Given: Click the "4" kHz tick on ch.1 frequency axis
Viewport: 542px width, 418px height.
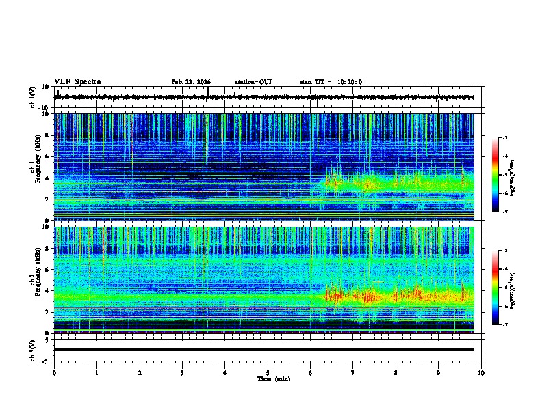Looking at the screenshot, I should tap(47, 178).
